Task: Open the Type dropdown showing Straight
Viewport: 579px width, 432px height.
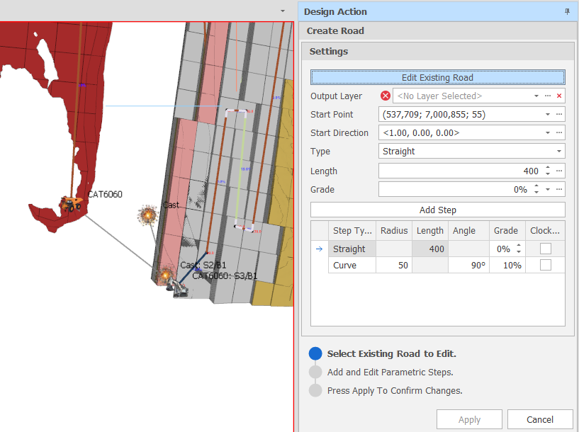Action: [559, 152]
